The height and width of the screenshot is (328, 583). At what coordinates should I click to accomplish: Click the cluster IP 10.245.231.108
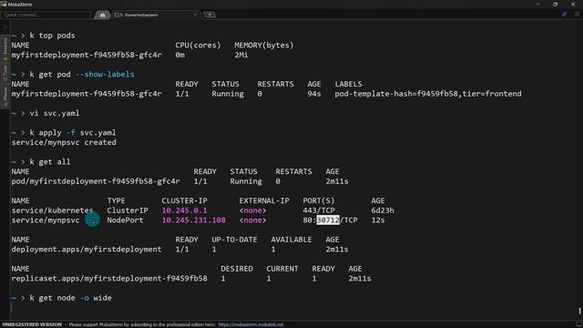(x=193, y=220)
